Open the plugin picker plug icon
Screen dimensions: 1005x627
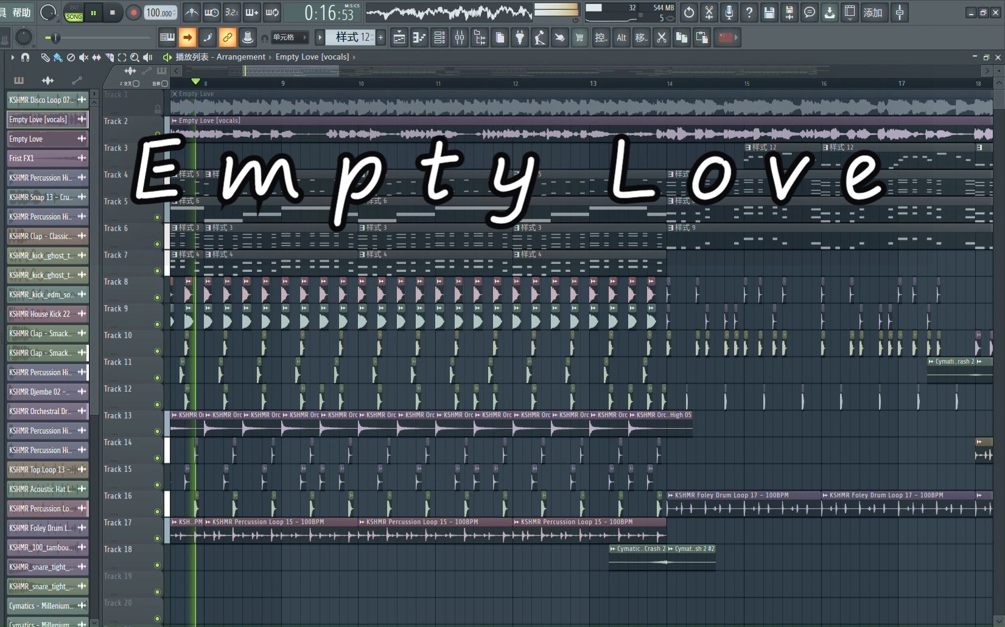click(520, 38)
